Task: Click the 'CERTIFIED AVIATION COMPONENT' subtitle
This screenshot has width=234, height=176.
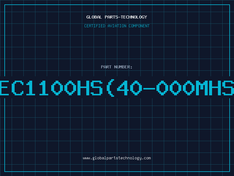Action: [117, 26]
